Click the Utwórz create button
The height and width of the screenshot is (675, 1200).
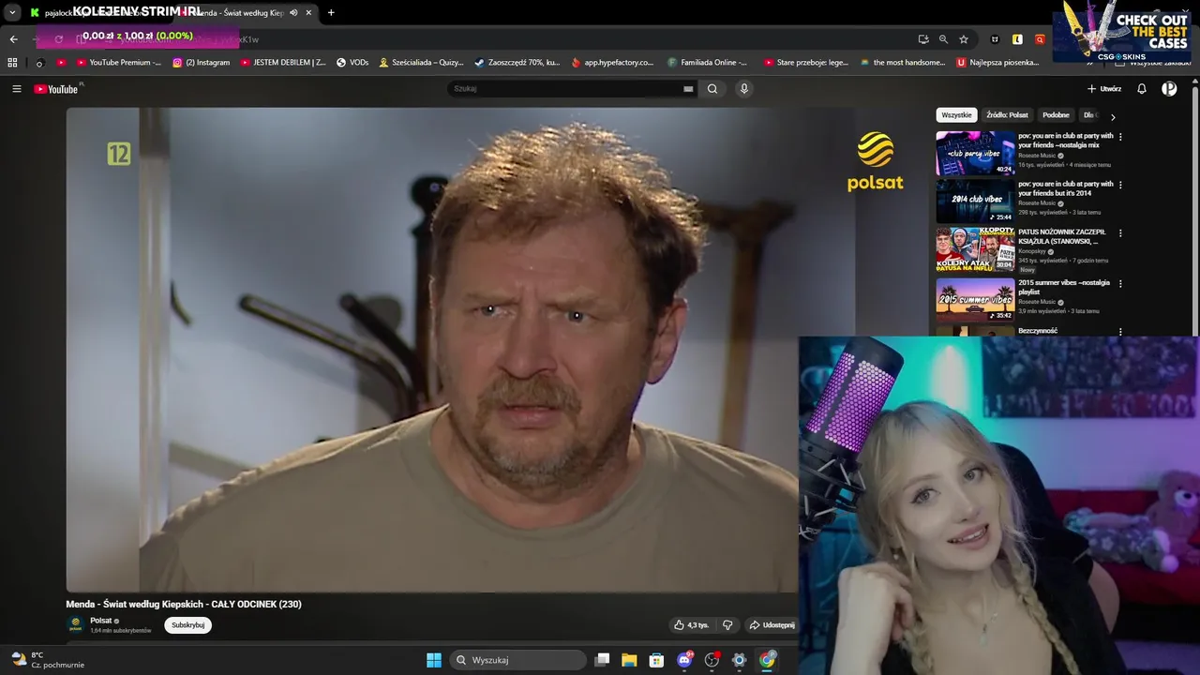click(x=1104, y=89)
